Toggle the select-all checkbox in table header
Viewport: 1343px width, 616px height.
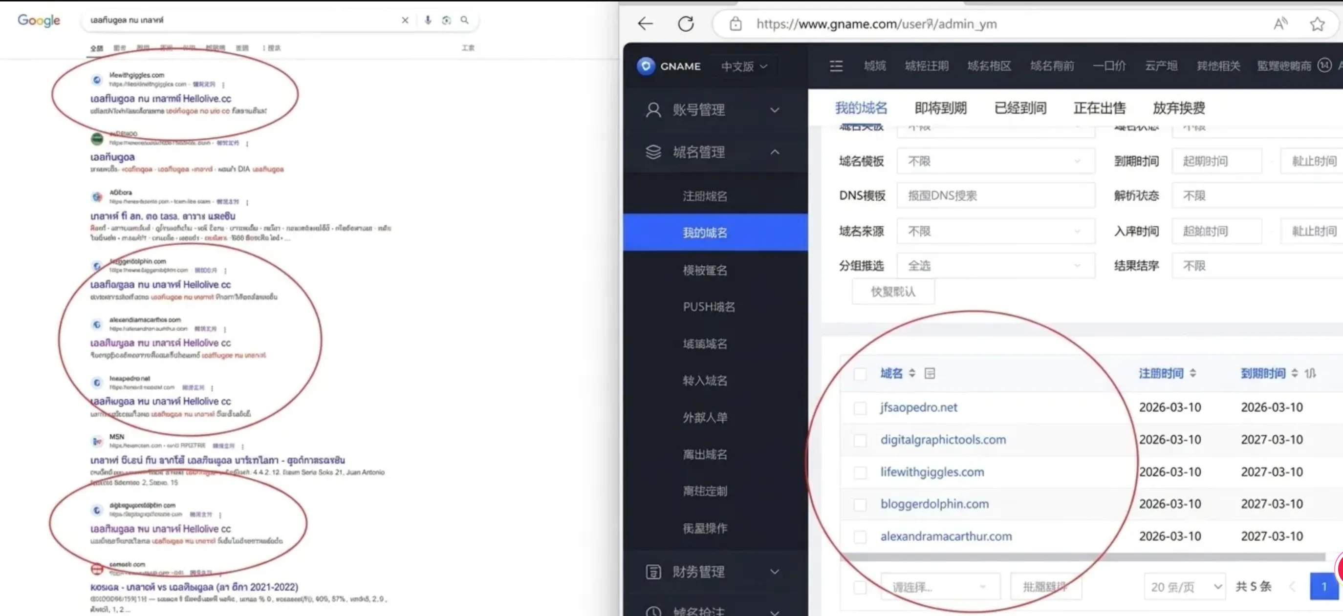coord(860,374)
